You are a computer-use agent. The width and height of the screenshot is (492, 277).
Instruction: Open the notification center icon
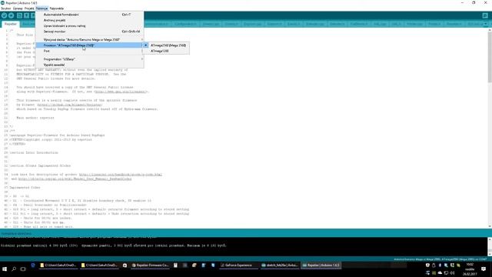click(484, 269)
